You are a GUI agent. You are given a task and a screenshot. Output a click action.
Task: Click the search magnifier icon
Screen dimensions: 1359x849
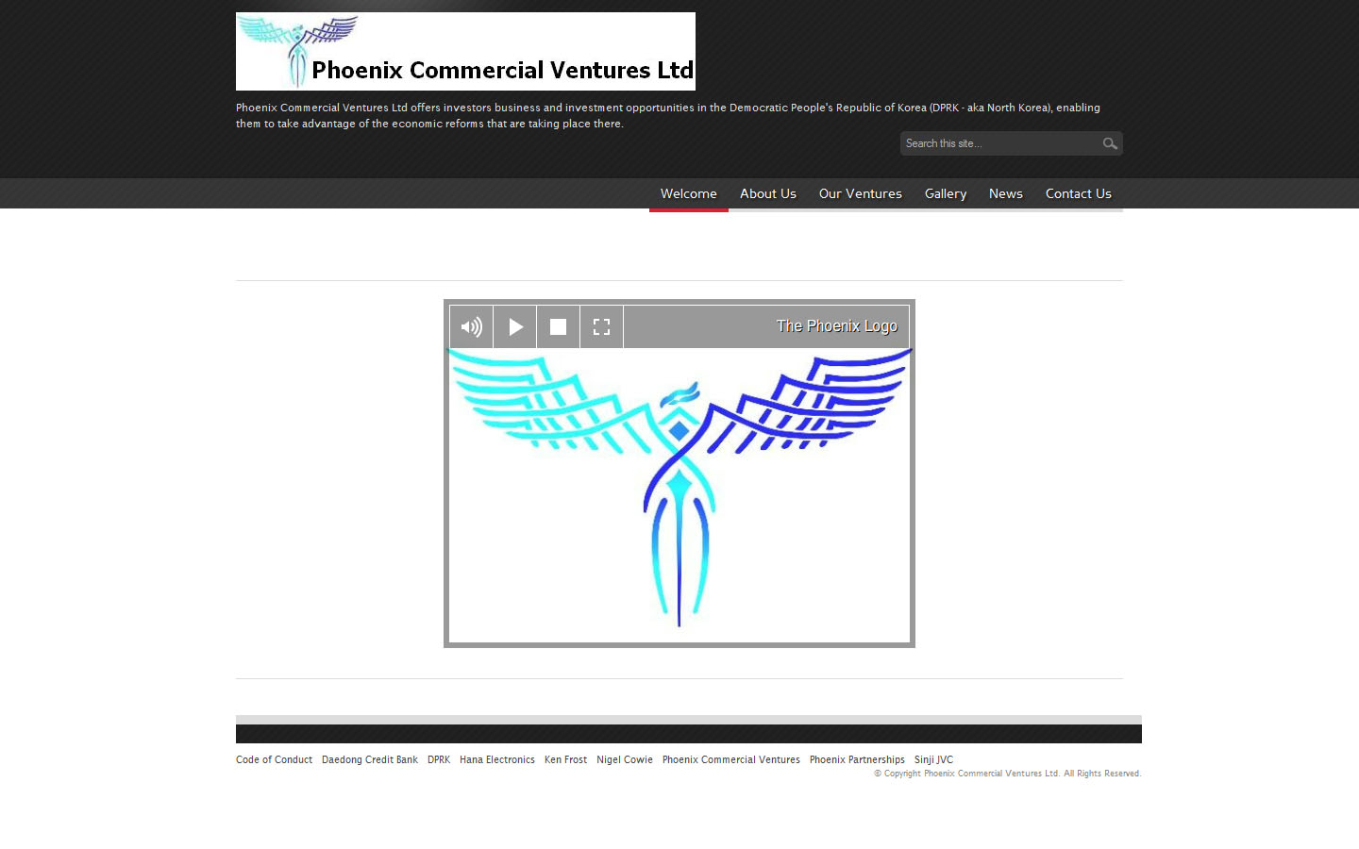(1110, 143)
